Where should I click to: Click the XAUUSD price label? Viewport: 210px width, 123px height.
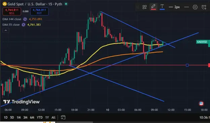coord(202,42)
